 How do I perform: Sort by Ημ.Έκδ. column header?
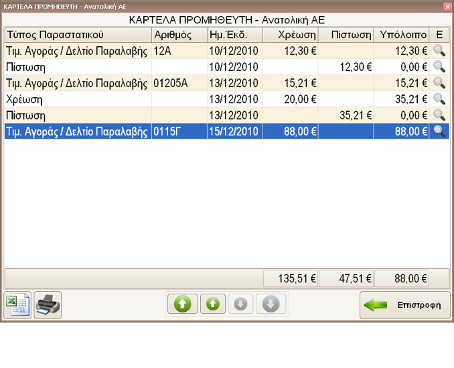pos(235,35)
